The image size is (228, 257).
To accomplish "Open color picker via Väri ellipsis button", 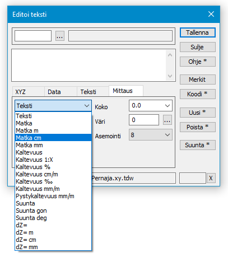I will click(x=167, y=120).
